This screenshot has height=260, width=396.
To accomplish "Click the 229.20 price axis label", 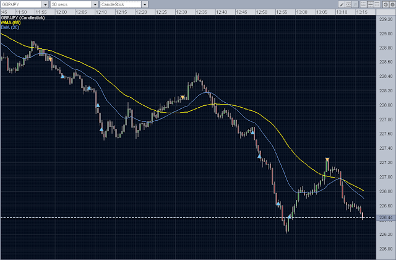I will pos(386,19).
